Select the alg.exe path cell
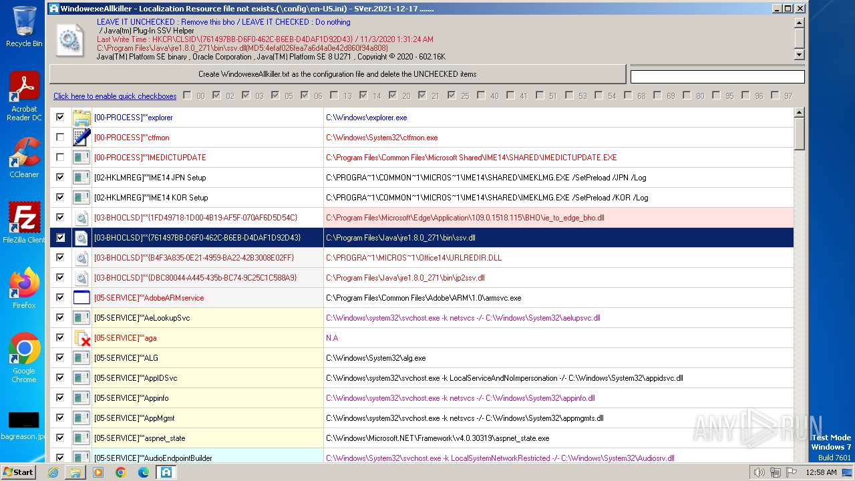The image size is (855, 481). pos(558,358)
